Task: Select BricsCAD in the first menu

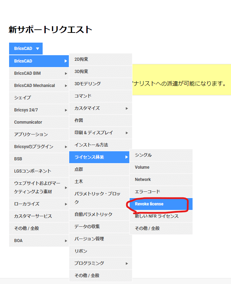Action: click(39, 61)
